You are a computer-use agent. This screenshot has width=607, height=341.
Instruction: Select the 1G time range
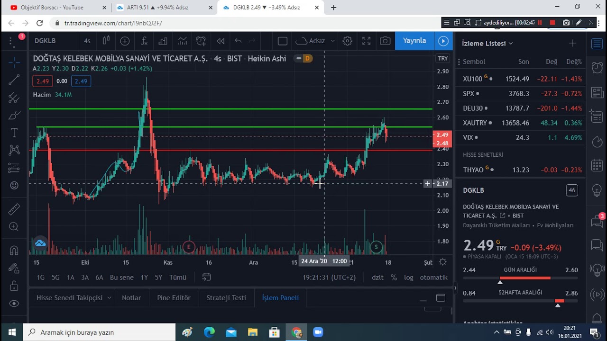click(x=41, y=278)
